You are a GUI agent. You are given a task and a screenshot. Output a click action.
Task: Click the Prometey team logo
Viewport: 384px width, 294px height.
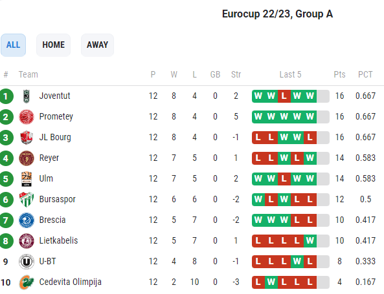[27, 117]
